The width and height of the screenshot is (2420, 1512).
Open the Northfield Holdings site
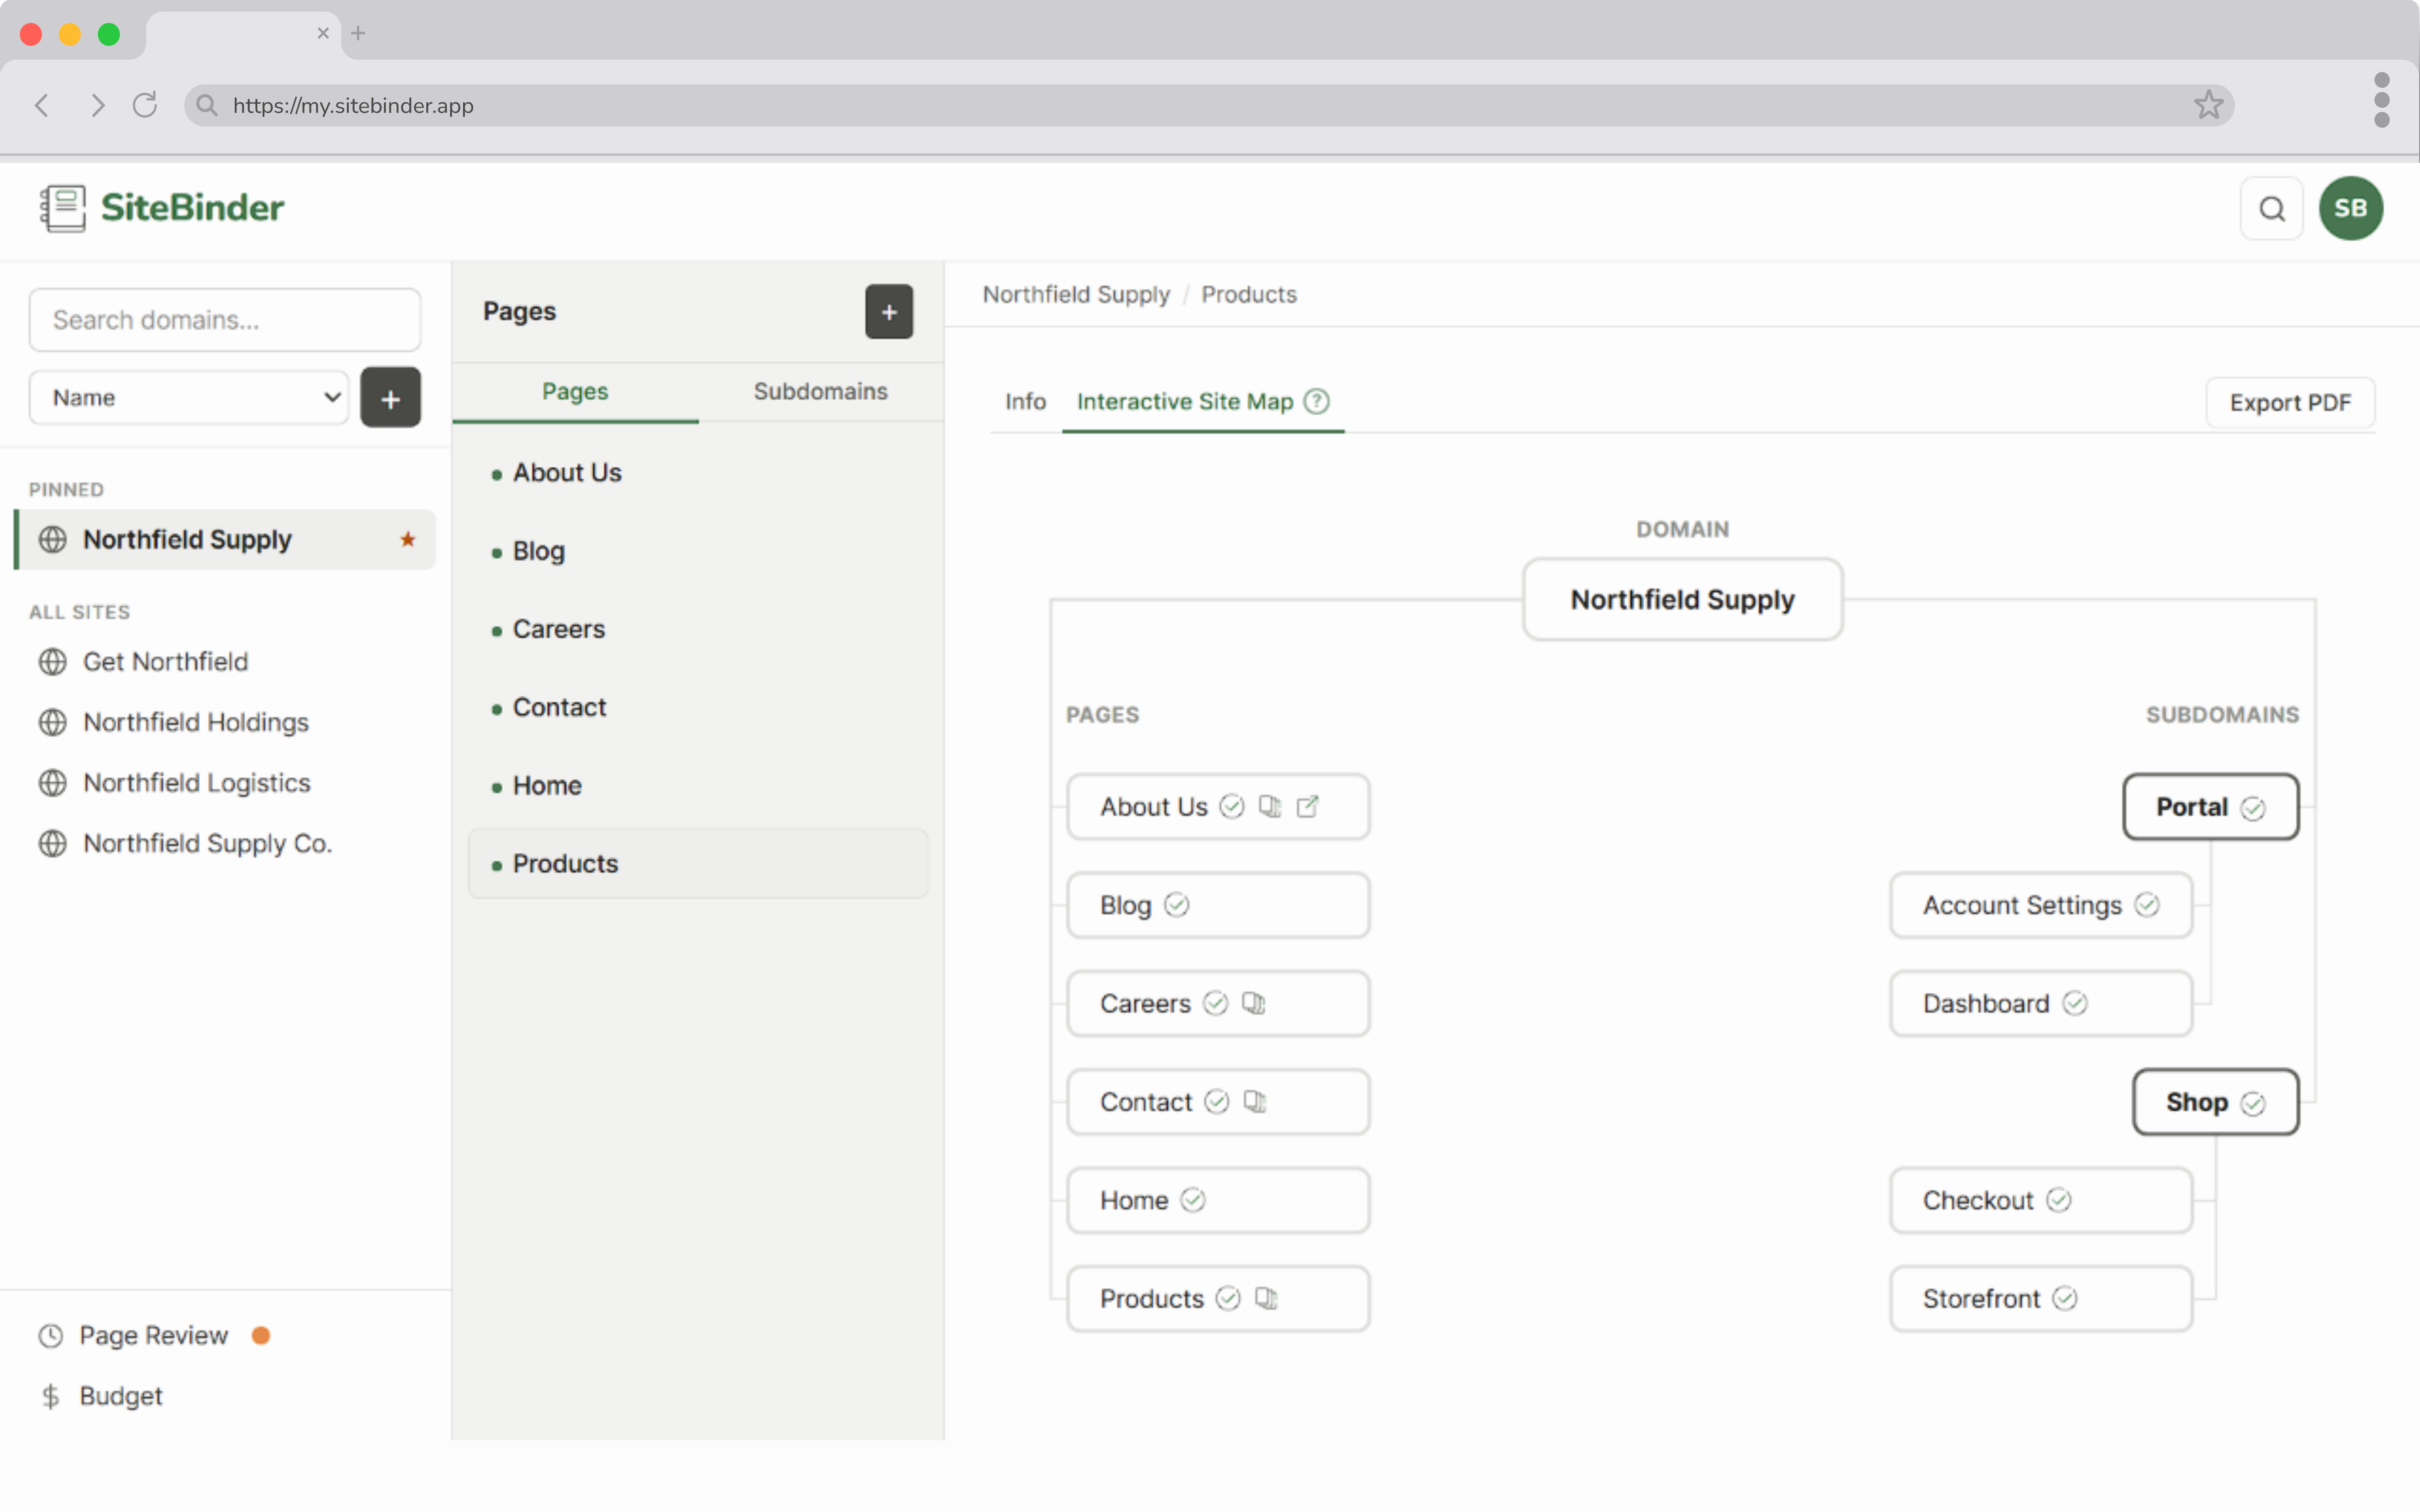coord(226,722)
